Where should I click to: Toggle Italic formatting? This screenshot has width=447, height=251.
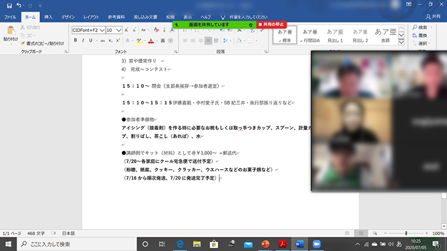coord(83,41)
